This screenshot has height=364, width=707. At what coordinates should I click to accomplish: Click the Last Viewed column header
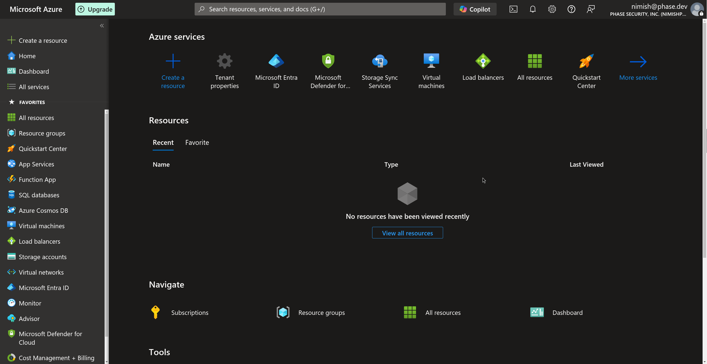point(586,164)
